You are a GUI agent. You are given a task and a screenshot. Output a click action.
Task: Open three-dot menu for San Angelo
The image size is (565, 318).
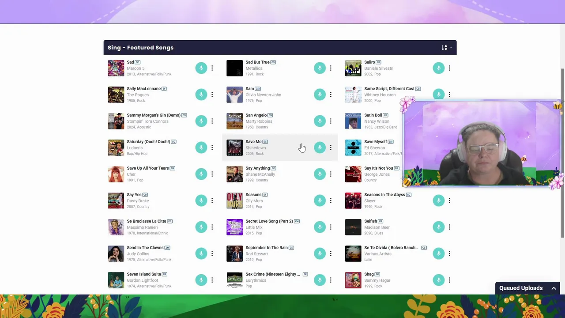point(331,121)
